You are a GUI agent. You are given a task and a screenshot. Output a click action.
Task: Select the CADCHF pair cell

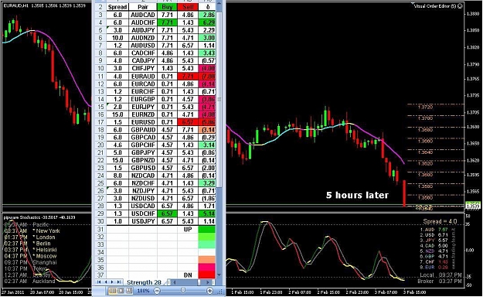point(143,53)
